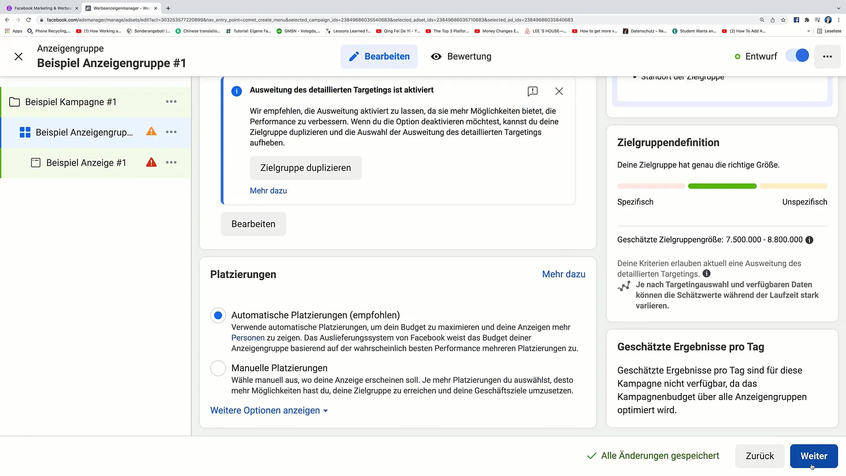Click the overflow menu icon top right
The width and height of the screenshot is (846, 476).
(x=828, y=56)
